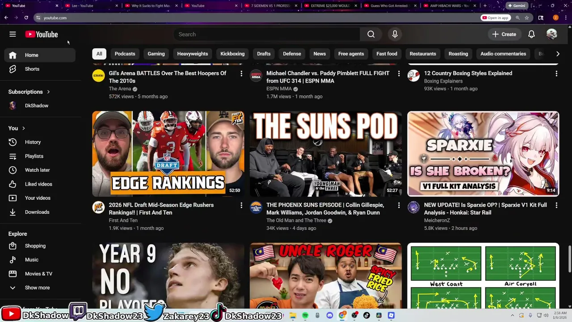This screenshot has width=572, height=322.
Task: Open Your videos in the sidebar
Action: (40, 198)
